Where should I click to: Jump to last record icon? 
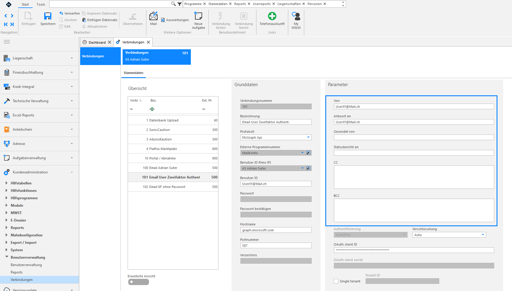coord(12,24)
